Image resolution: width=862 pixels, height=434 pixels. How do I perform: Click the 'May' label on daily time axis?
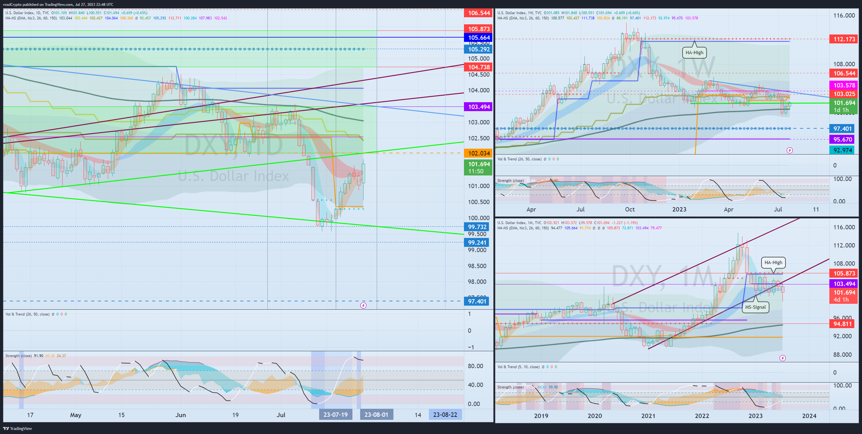click(x=75, y=415)
